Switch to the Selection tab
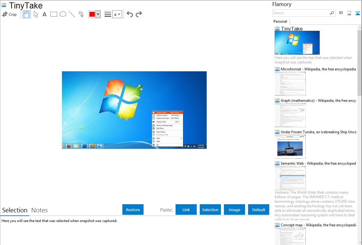This screenshot has width=362, height=245. pyautogui.click(x=15, y=210)
